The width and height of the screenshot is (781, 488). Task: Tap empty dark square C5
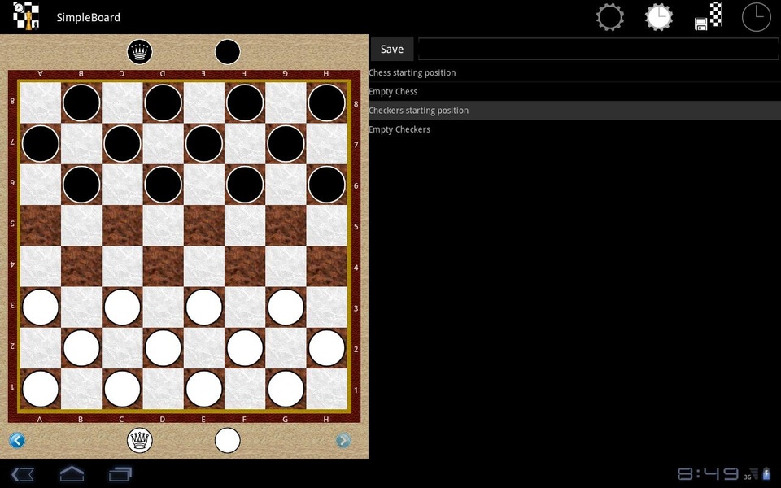(122, 225)
